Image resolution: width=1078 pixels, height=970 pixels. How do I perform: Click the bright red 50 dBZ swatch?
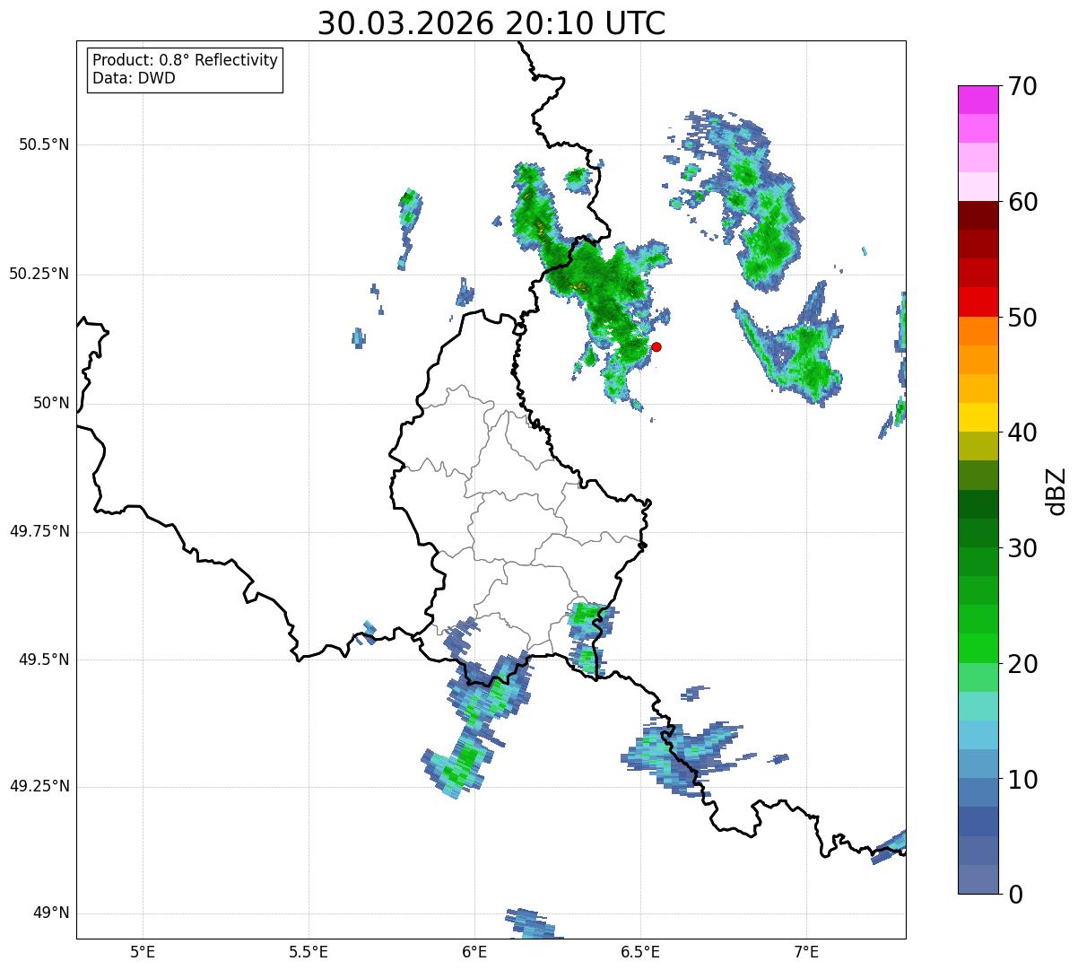coord(978,302)
